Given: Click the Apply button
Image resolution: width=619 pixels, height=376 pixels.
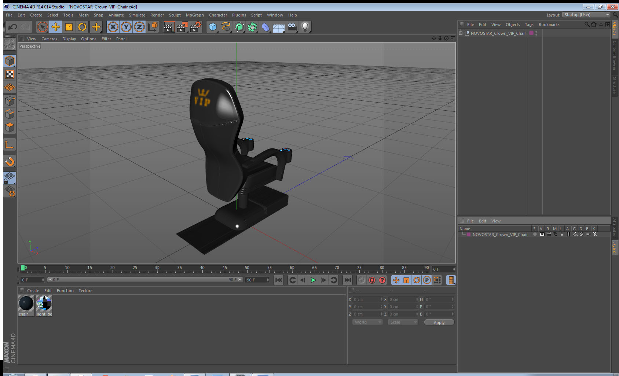Looking at the screenshot, I should click(439, 322).
